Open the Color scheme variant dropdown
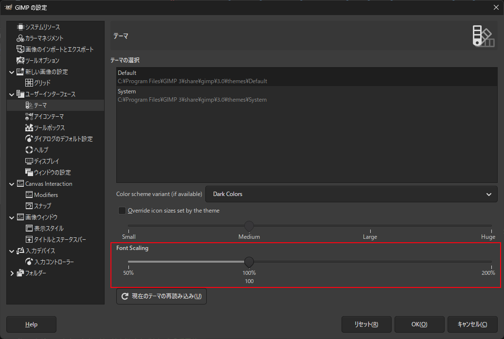The image size is (504, 339). pos(351,194)
